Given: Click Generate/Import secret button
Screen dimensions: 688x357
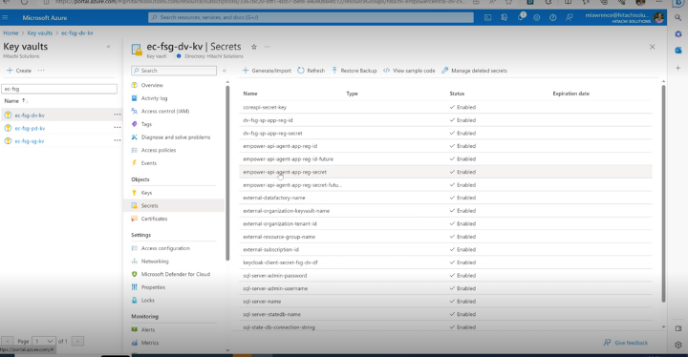Looking at the screenshot, I should pos(267,71).
